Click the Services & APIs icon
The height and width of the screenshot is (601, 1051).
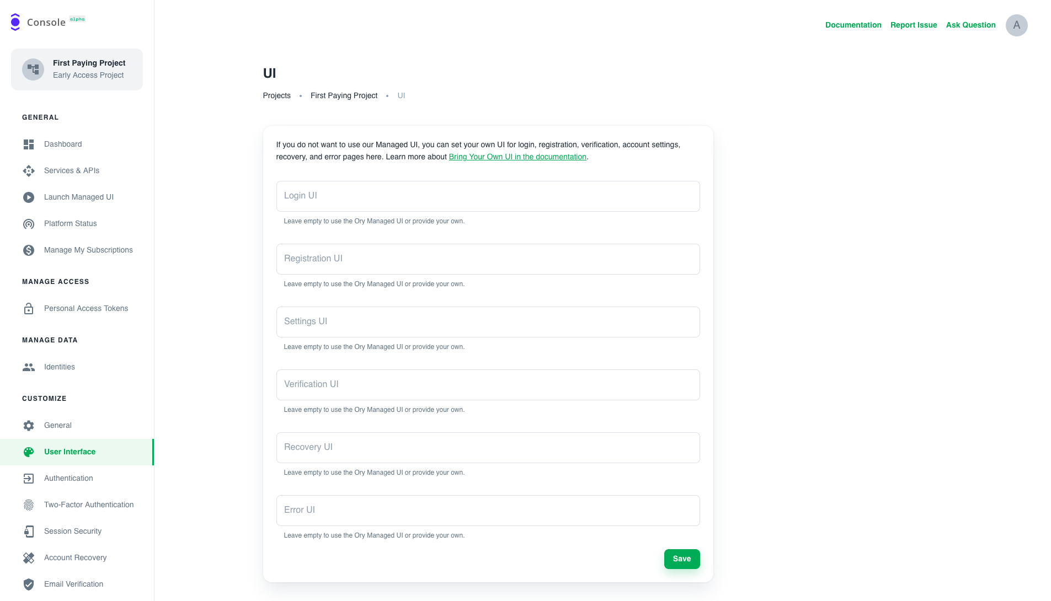click(29, 171)
